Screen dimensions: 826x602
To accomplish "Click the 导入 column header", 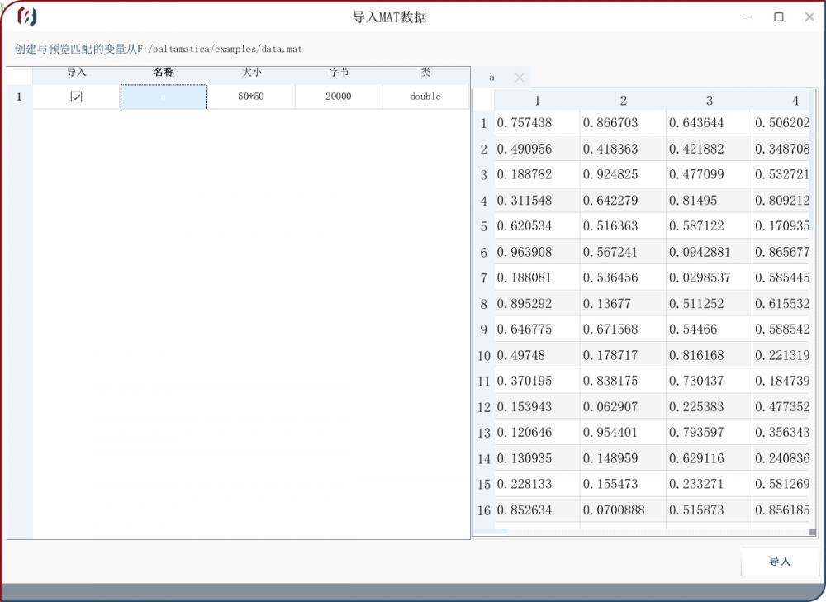I will click(75, 73).
